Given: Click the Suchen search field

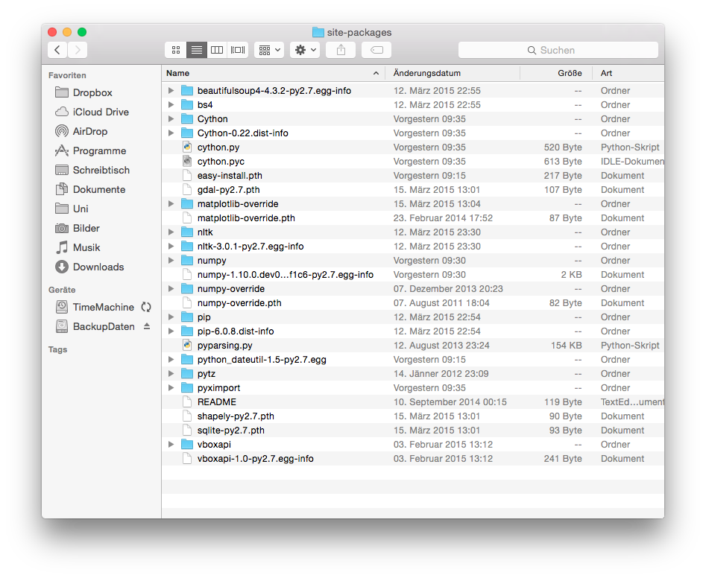Looking at the screenshot, I should [558, 50].
